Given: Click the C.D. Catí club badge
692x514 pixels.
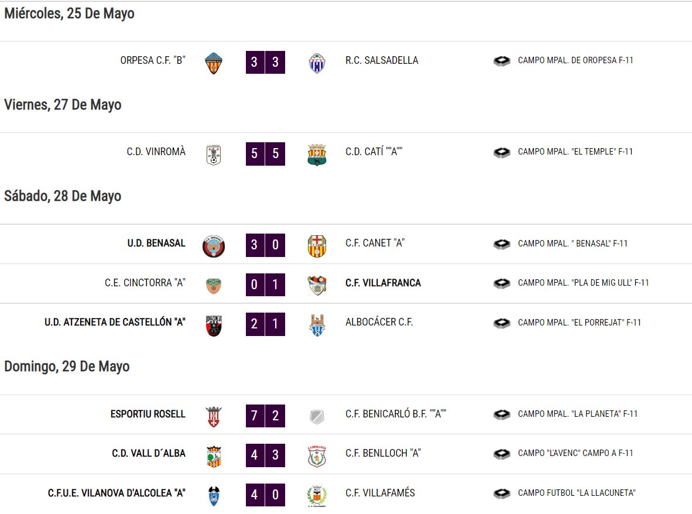Looking at the screenshot, I should pyautogui.click(x=317, y=155).
